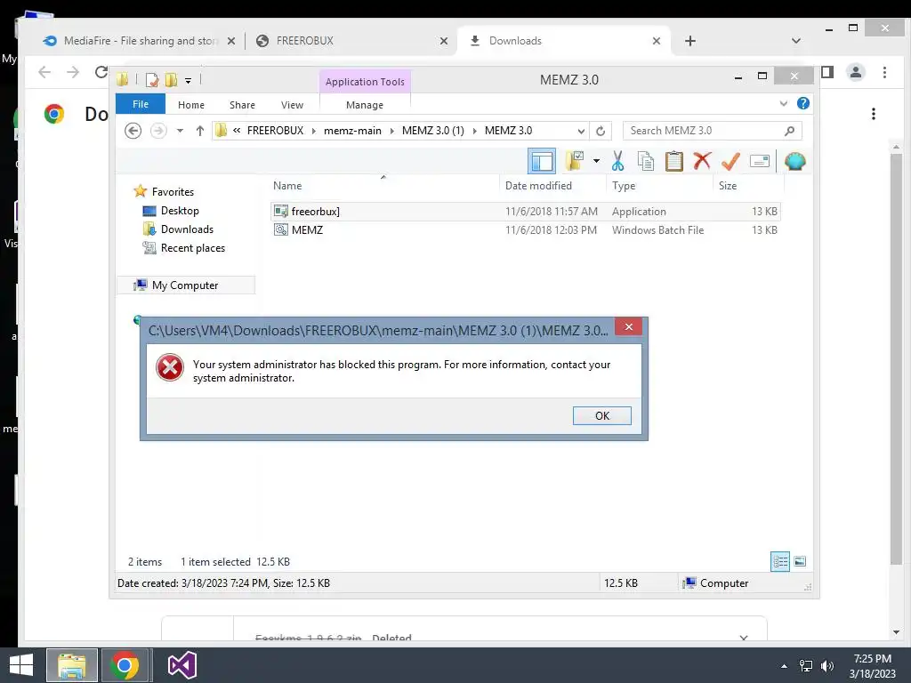Click quick access New folder icon
The width and height of the screenshot is (911, 683).
171,79
